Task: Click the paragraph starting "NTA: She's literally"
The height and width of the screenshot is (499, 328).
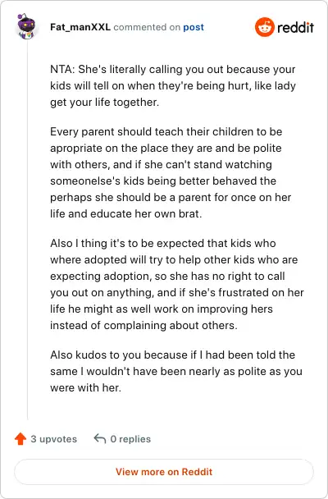Action: click(173, 85)
